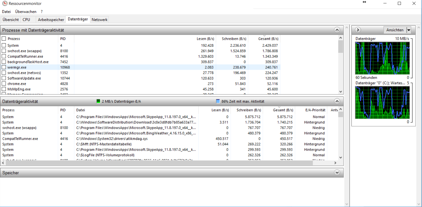Click CompatTelRunner.exe in disk activity list
The height and width of the screenshot is (207, 422).
[20, 139]
